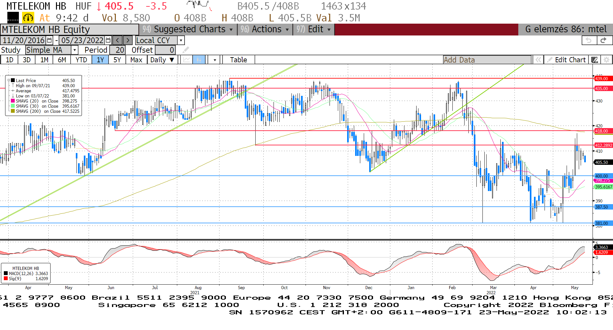Viewport: 613px width, 330px height.
Task: Click the Last Price black color swatch
Action: coord(13,81)
